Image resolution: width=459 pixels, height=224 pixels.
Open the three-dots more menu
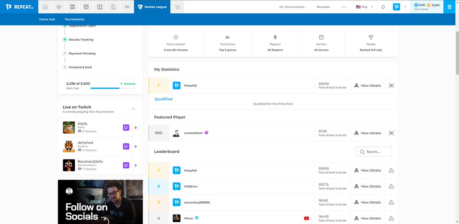[x=343, y=7]
